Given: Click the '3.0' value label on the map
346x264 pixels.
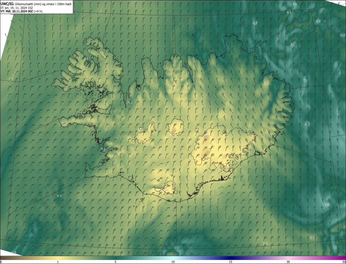Looking at the screenshot, I should pos(11,79).
